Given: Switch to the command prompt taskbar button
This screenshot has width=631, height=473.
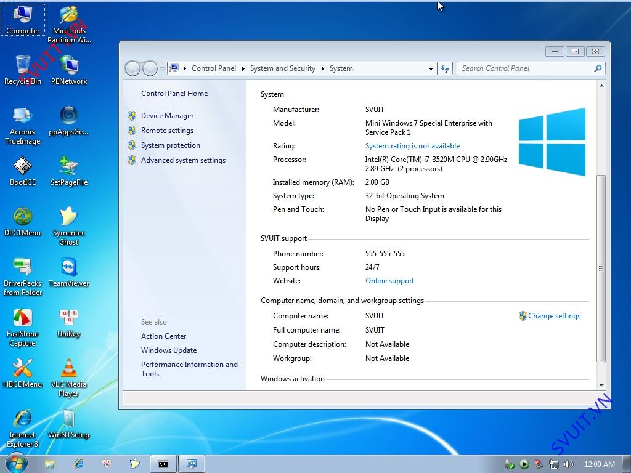Looking at the screenshot, I should click(163, 464).
